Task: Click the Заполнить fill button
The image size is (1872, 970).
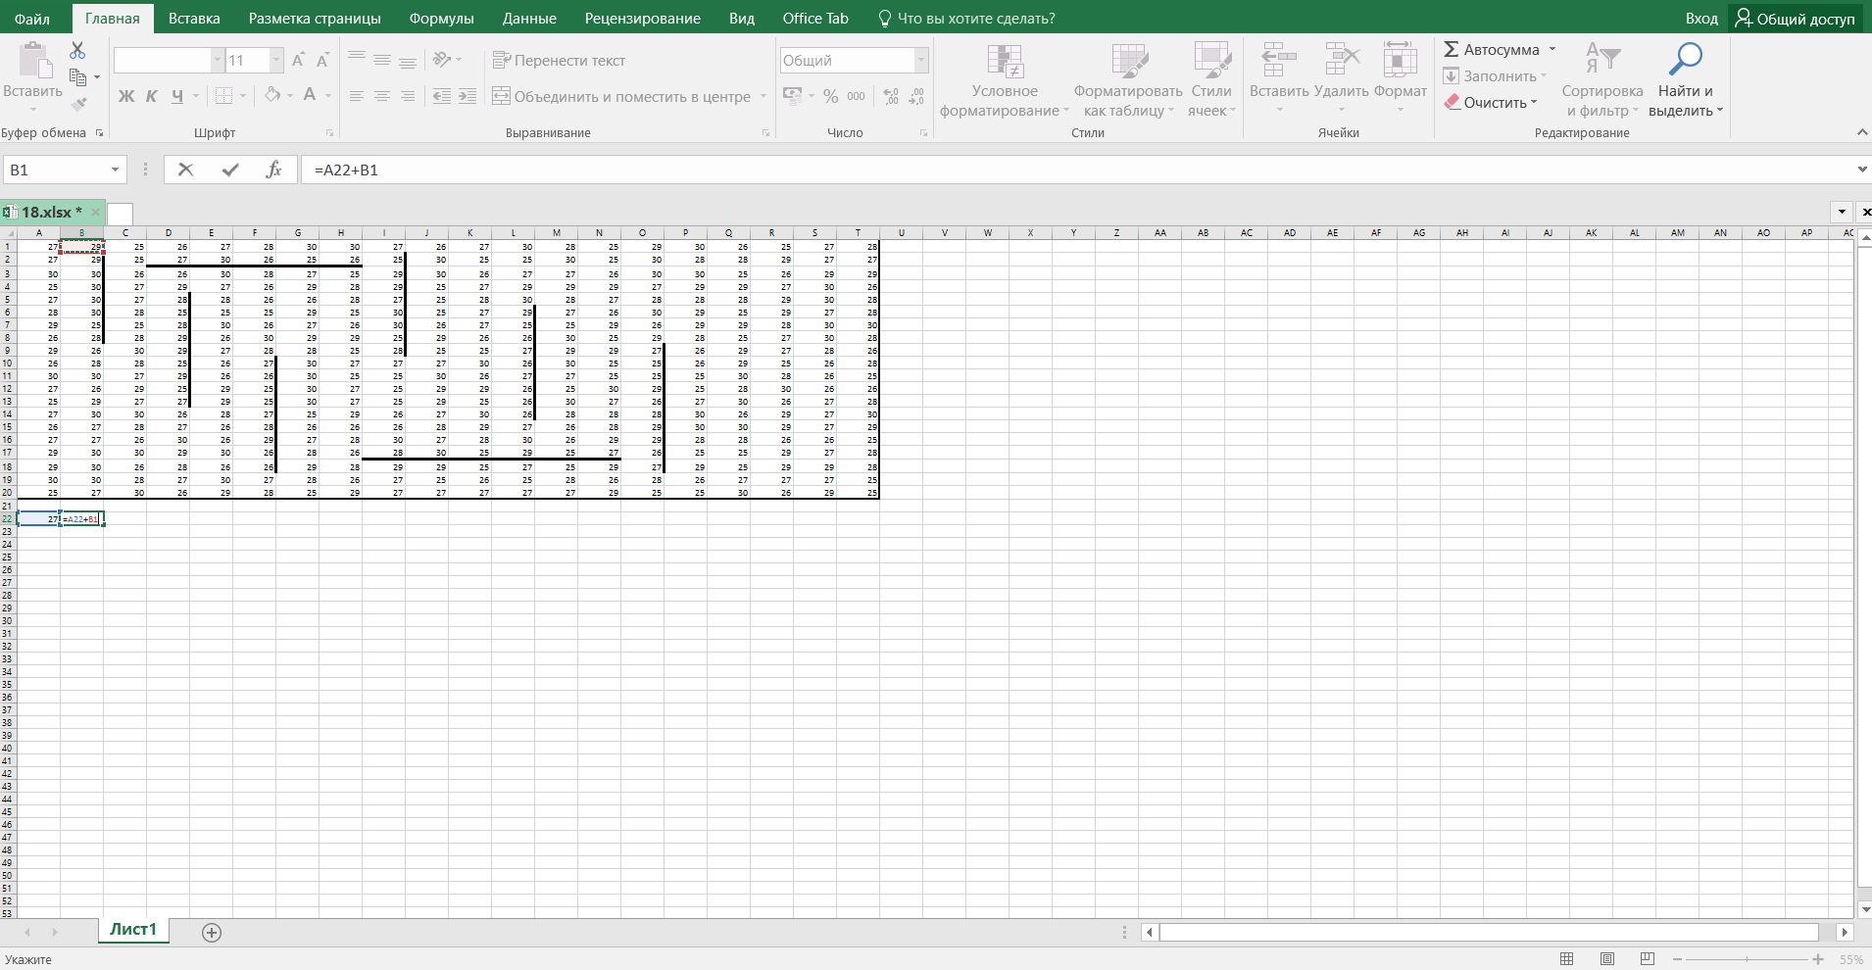Action: point(1495,75)
